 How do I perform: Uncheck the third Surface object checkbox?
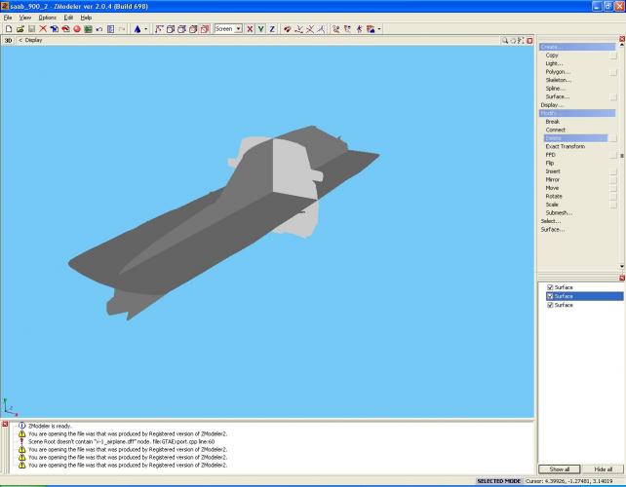pos(550,305)
